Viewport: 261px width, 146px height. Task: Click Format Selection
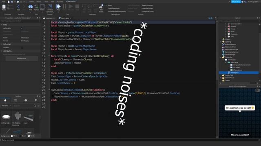click(50, 8)
